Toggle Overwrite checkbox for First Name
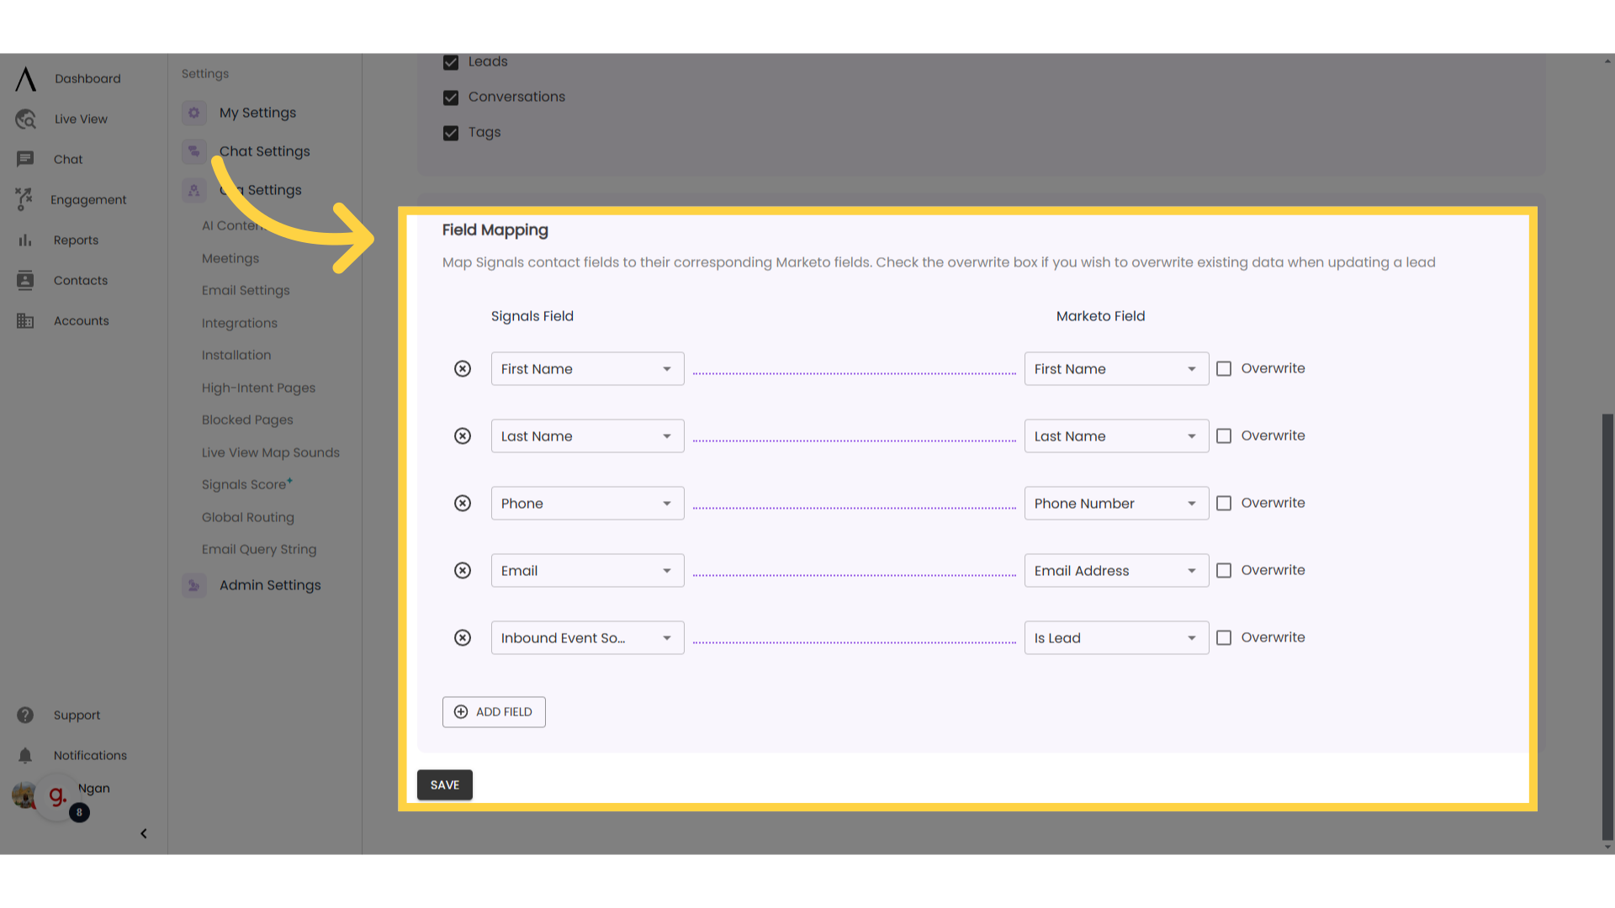The height and width of the screenshot is (908, 1615). (1225, 368)
